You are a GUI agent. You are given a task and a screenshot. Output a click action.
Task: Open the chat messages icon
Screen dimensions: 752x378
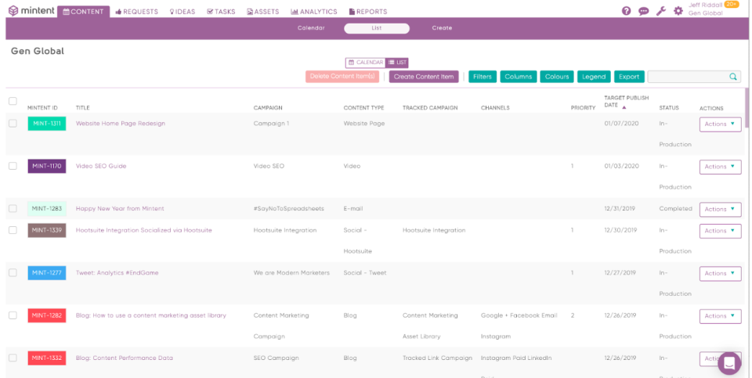tap(644, 11)
